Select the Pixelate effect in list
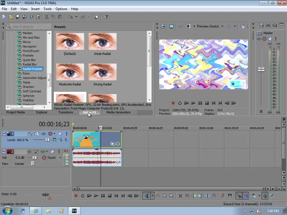Viewport: 287px width, 215px height. 28,55
